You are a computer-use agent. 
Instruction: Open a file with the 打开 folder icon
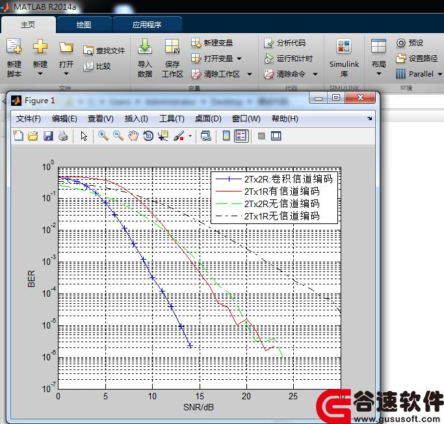(66, 47)
